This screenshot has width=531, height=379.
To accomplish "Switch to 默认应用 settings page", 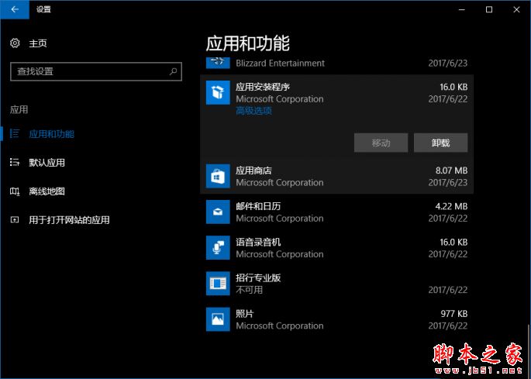I will 47,163.
